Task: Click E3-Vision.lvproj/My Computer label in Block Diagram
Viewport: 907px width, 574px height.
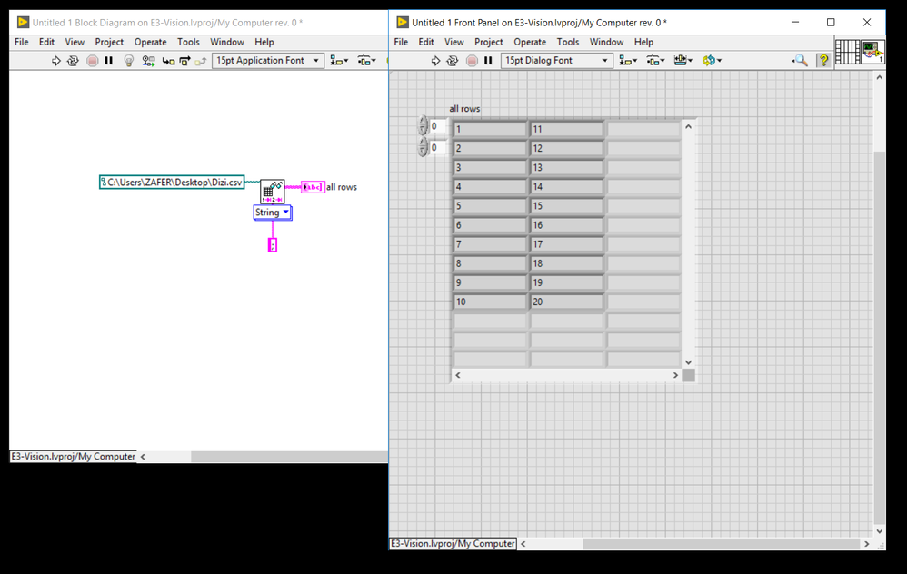Action: click(x=73, y=456)
